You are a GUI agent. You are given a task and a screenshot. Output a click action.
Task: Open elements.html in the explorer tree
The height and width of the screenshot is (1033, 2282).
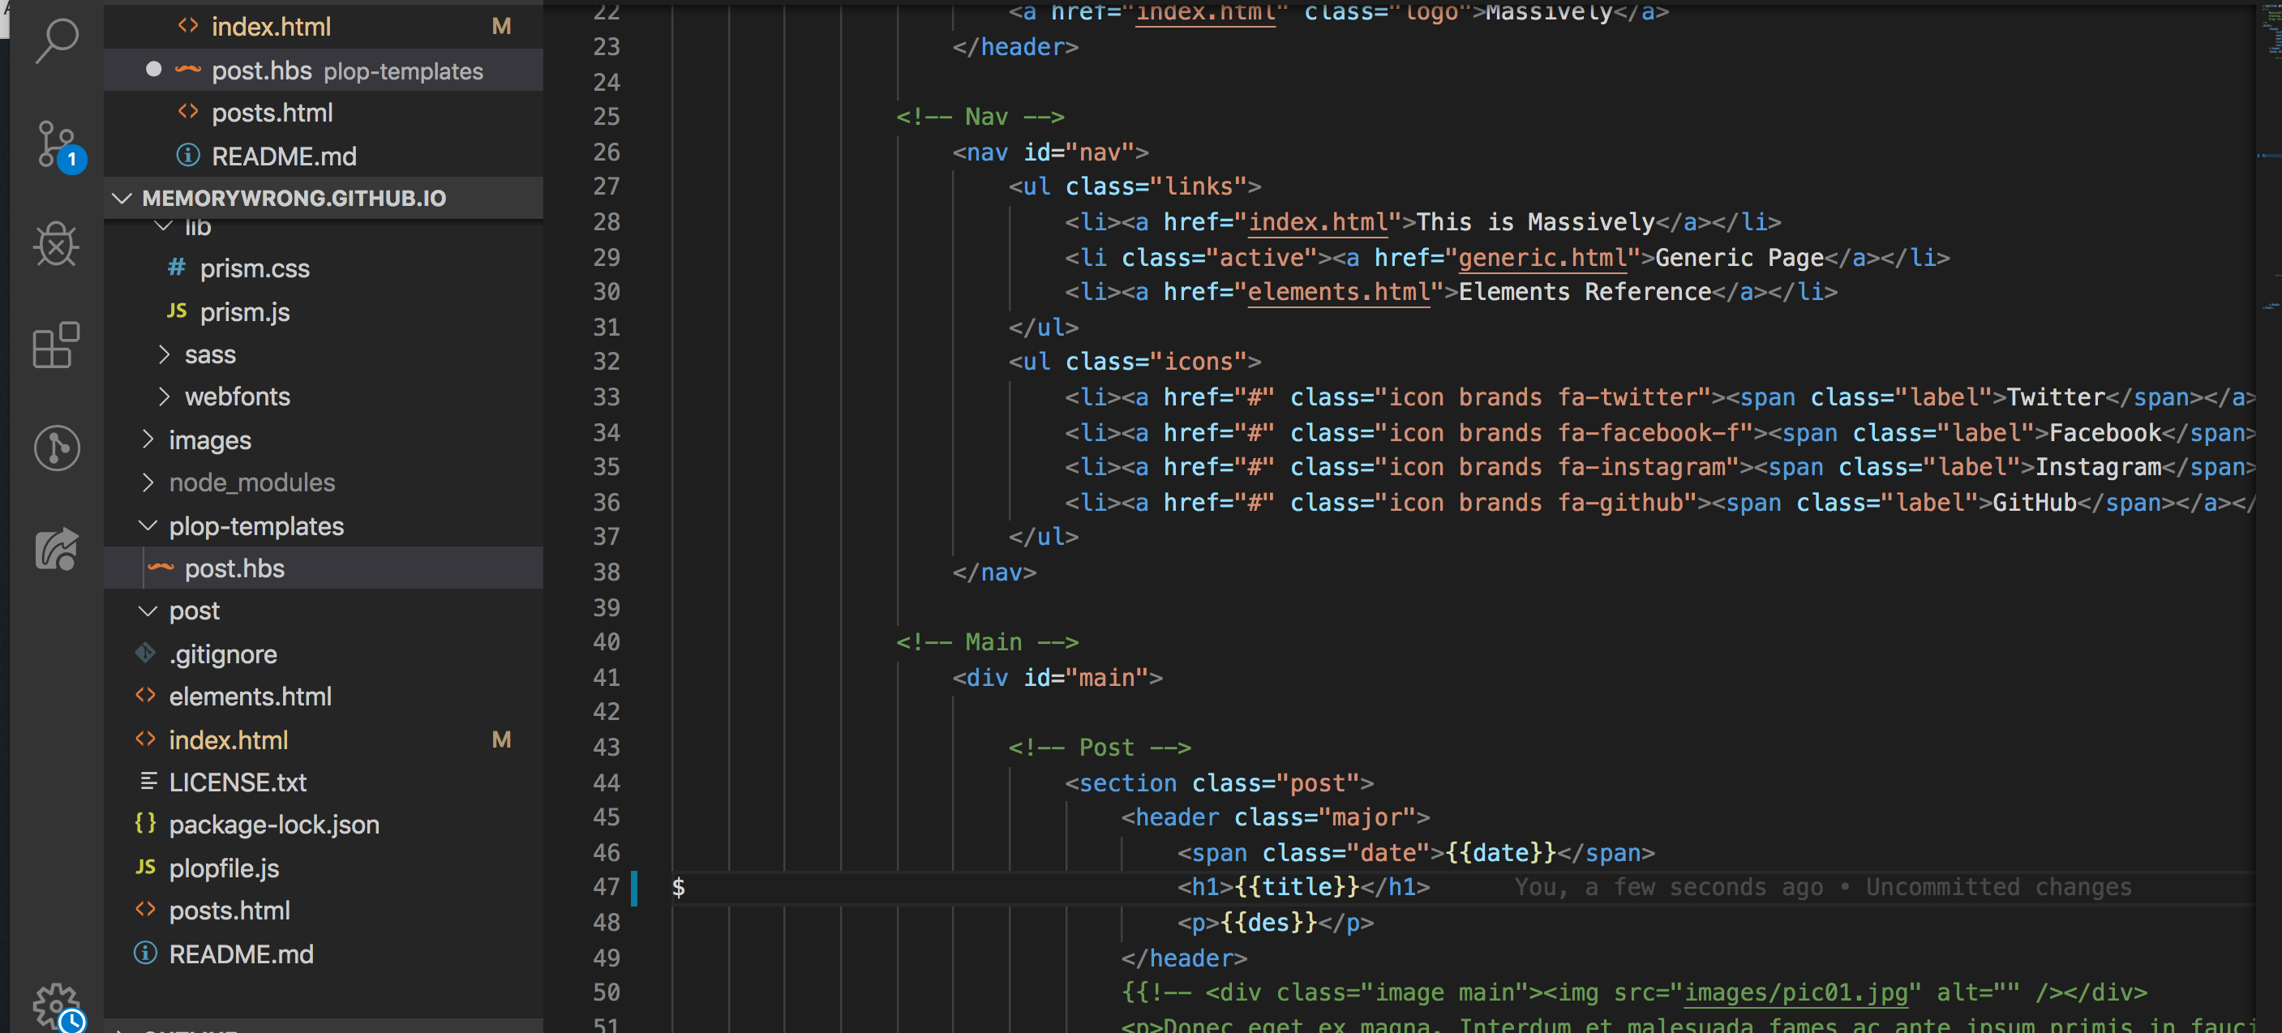(x=324, y=697)
